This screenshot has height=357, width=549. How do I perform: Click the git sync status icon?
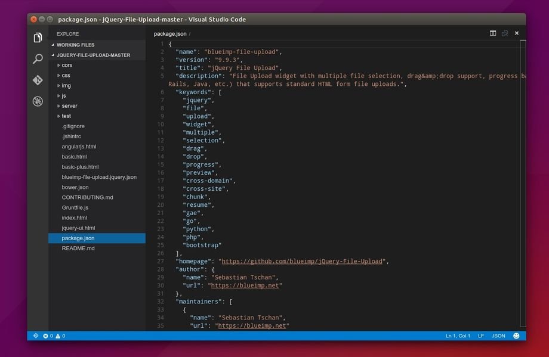tap(35, 336)
